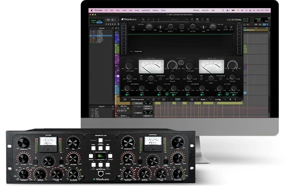The width and height of the screenshot is (287, 193).
Task: Click the Config button in the plugin footer
Action: pos(218,99)
